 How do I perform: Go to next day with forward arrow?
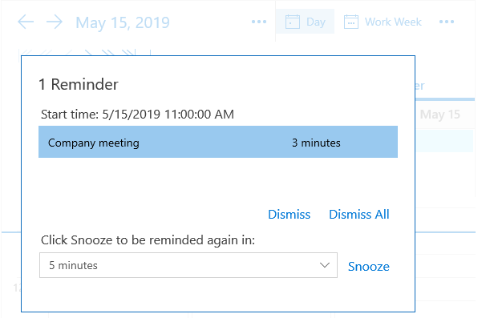click(55, 22)
